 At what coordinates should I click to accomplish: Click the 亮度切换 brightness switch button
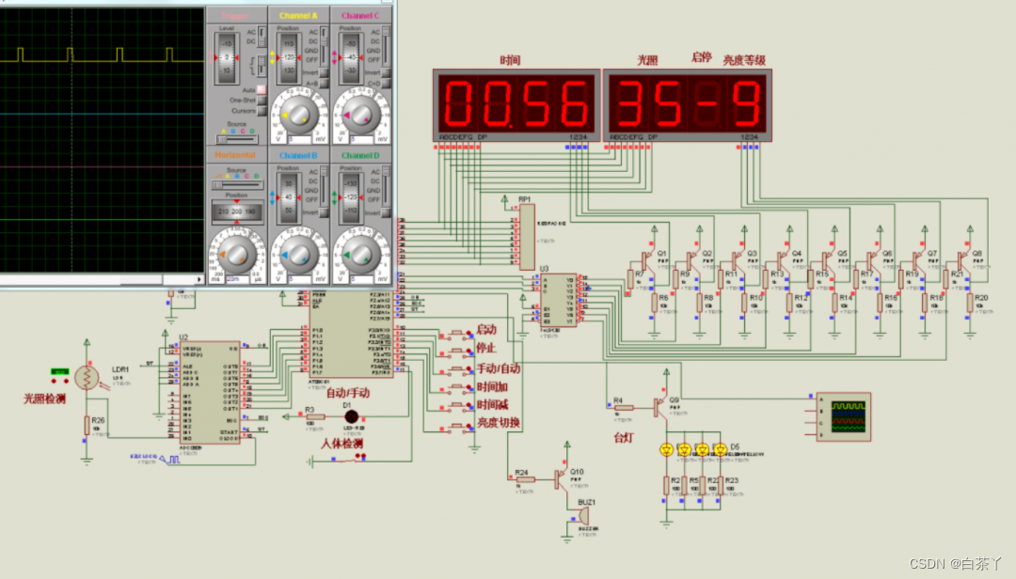pyautogui.click(x=458, y=426)
